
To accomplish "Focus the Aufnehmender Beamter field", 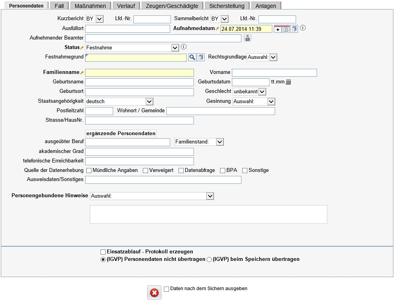I will point(163,38).
